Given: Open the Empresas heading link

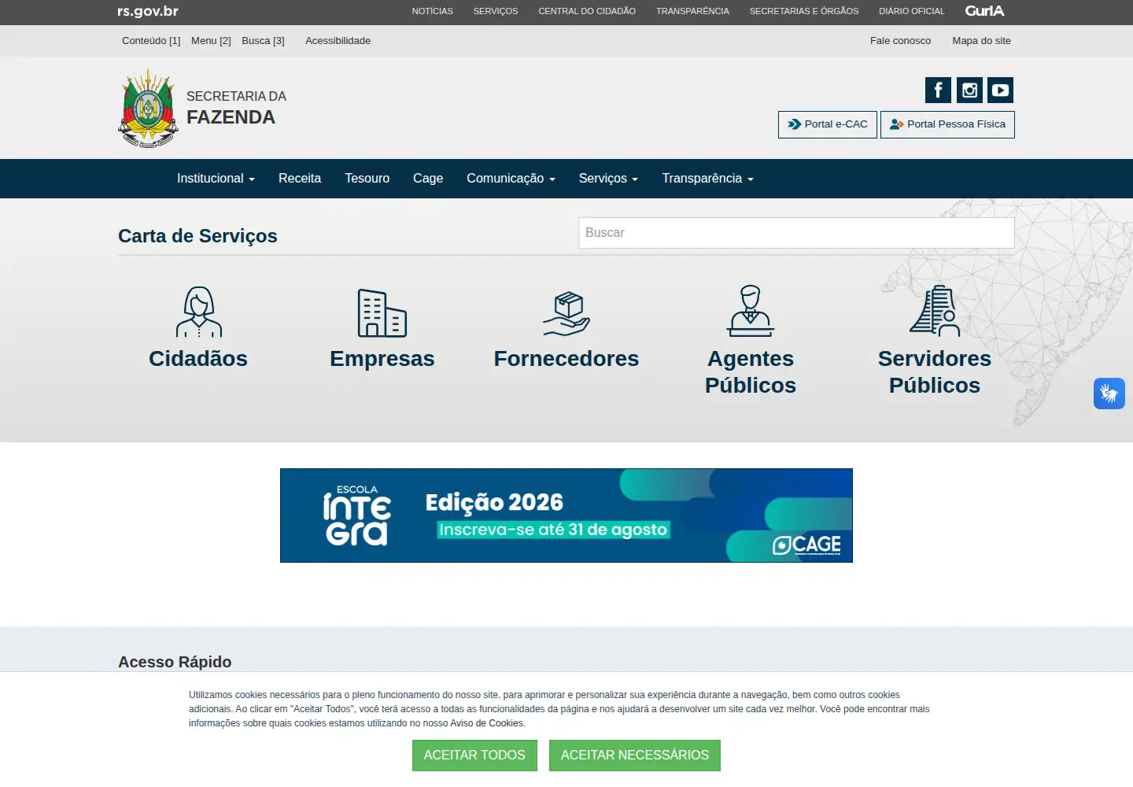Looking at the screenshot, I should 382,359.
